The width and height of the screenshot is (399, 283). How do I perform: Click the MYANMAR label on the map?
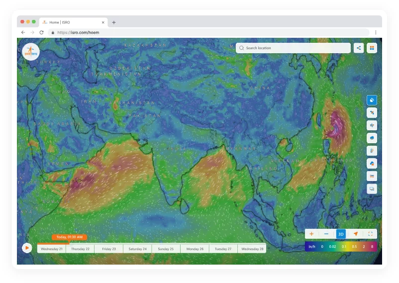(241, 148)
